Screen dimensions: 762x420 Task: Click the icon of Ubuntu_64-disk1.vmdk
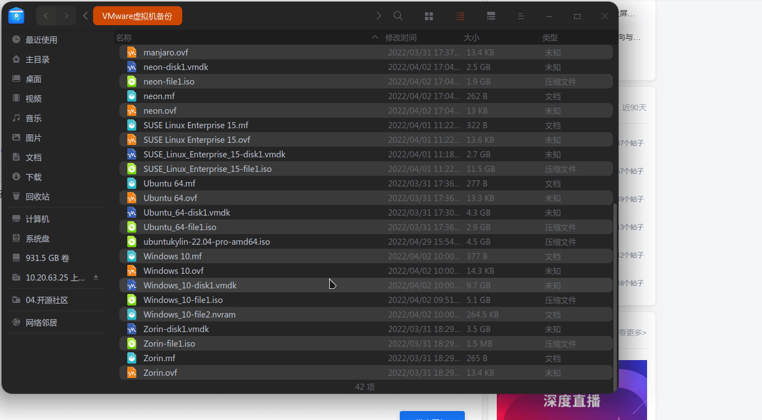click(132, 212)
